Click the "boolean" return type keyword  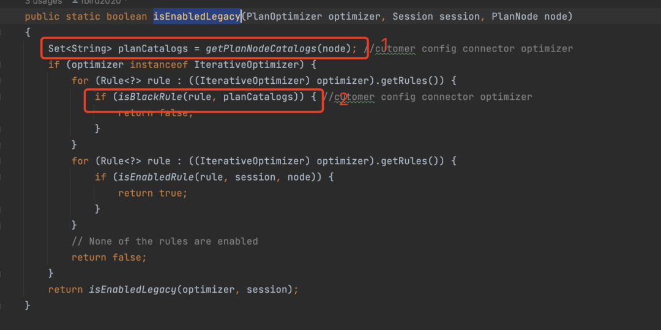point(127,17)
